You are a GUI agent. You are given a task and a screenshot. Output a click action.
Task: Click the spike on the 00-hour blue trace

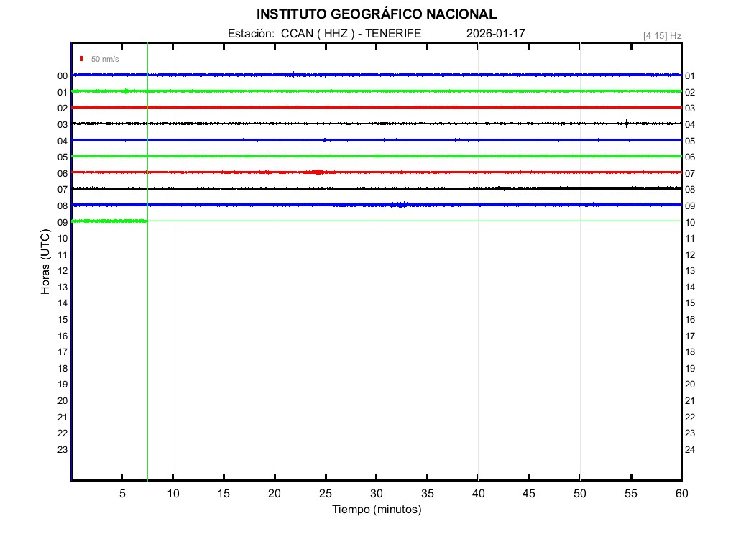coord(293,74)
